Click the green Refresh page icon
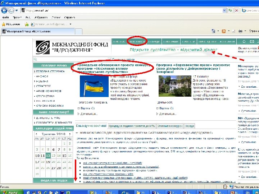 pyautogui.click(x=230, y=10)
